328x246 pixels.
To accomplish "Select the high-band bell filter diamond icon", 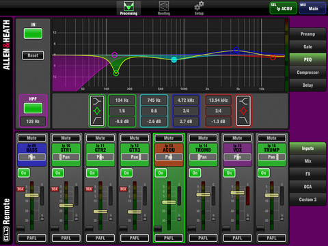I will [x=243, y=111].
